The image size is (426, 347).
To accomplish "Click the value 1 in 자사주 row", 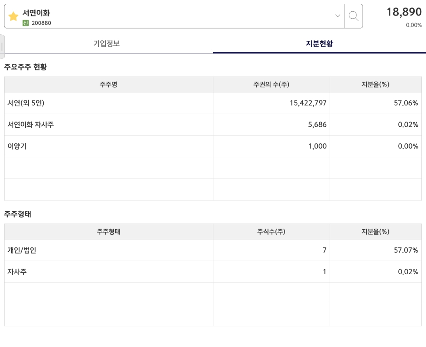I will [324, 272].
